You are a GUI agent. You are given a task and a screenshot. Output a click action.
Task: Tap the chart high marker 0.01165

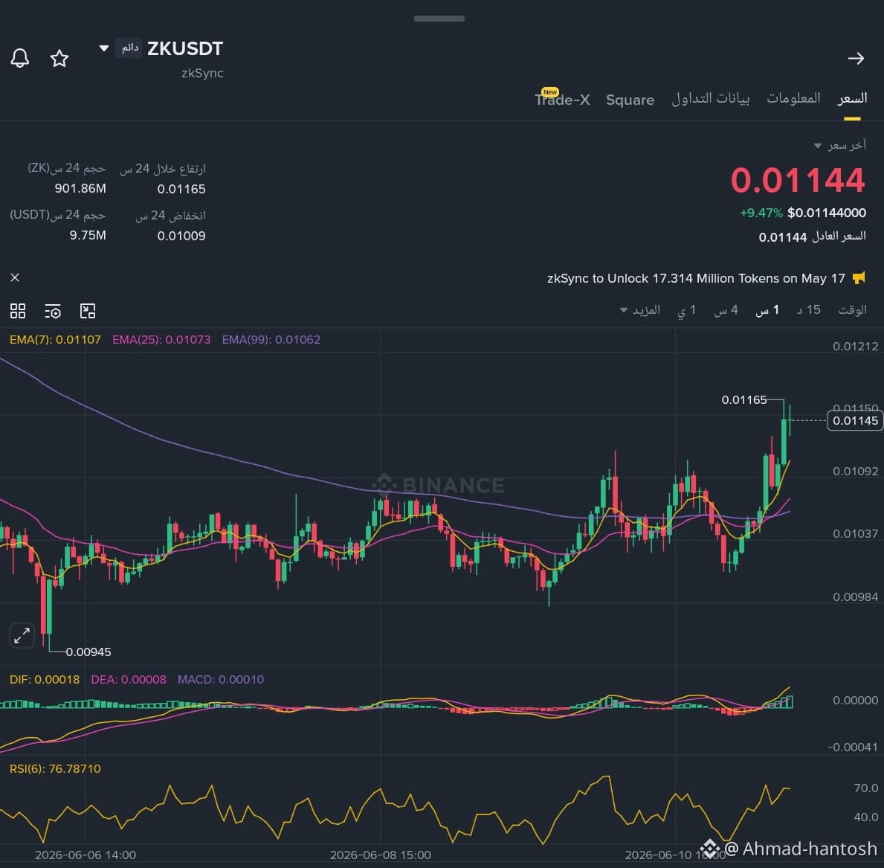tap(743, 400)
